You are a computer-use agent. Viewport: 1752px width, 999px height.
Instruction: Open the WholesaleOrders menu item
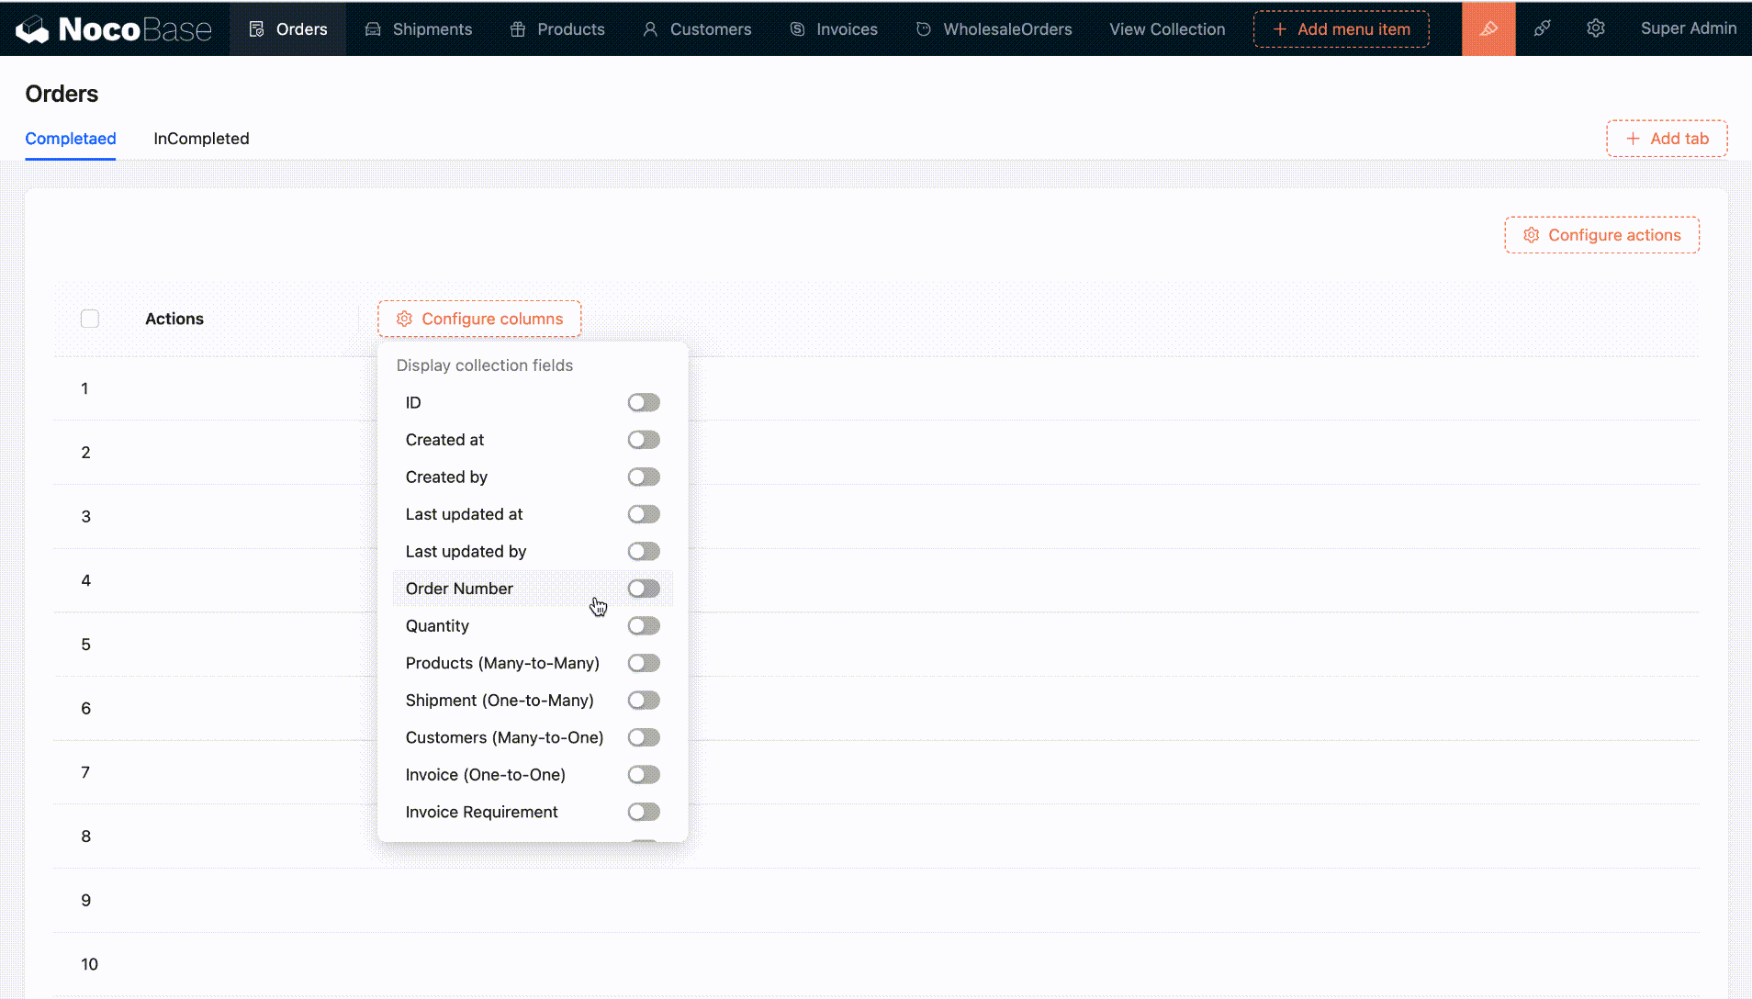coord(1007,29)
